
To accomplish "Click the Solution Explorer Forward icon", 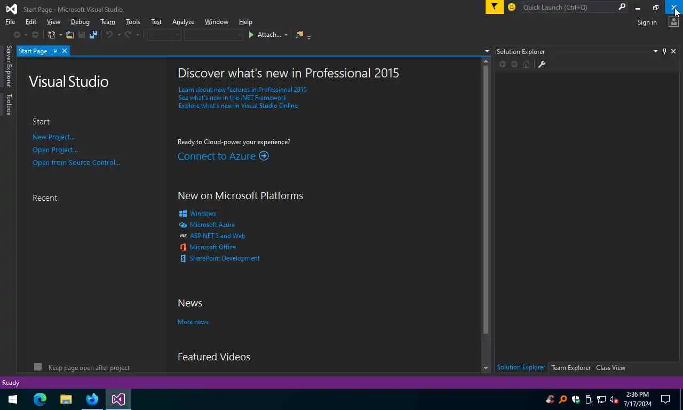I will tap(514, 64).
